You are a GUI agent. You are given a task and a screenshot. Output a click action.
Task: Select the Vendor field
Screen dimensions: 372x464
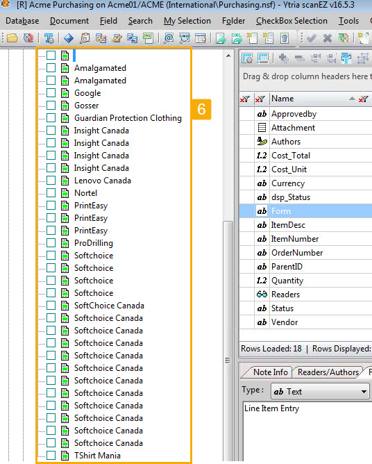305,322
